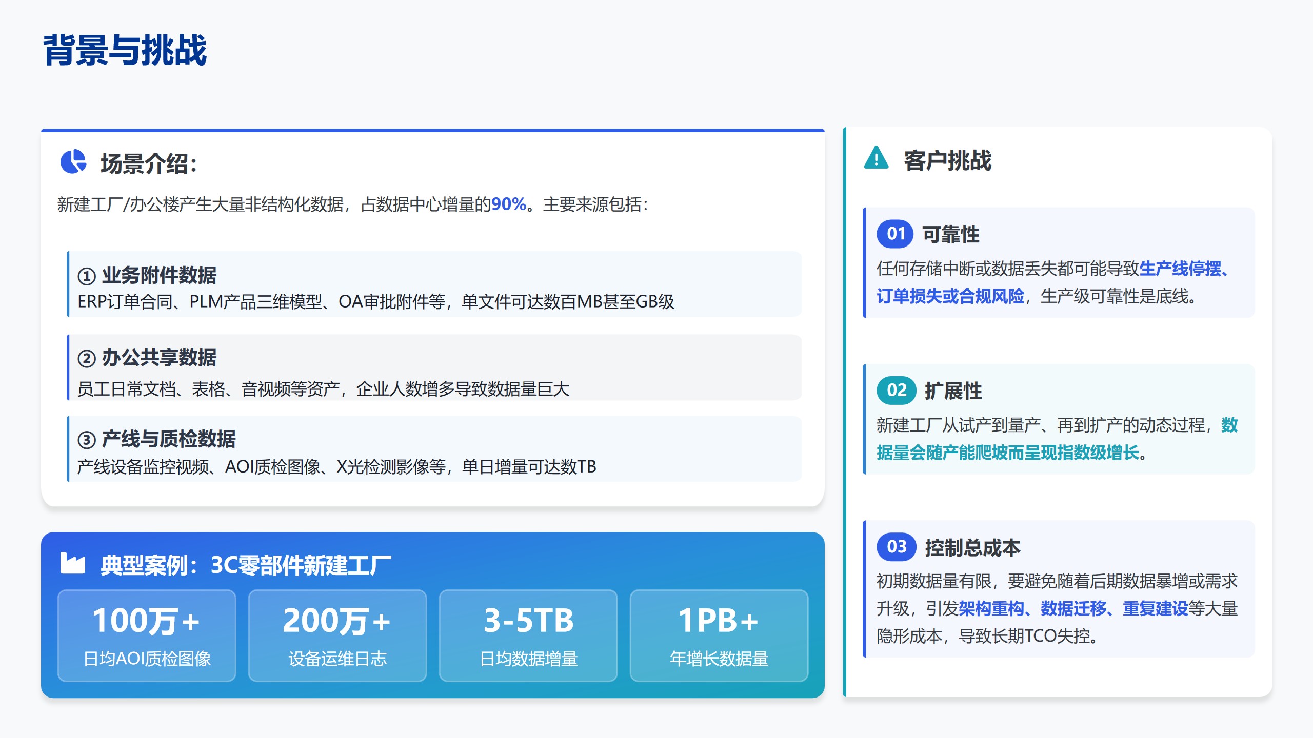Click the highlighted 重复建设 text

[1156, 609]
